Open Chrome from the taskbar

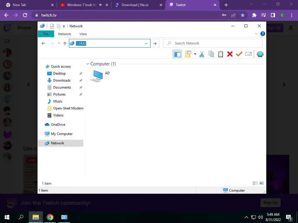50,217
